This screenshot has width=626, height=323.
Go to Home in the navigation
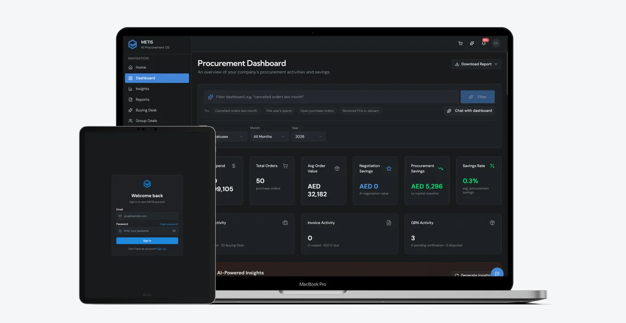click(x=157, y=67)
